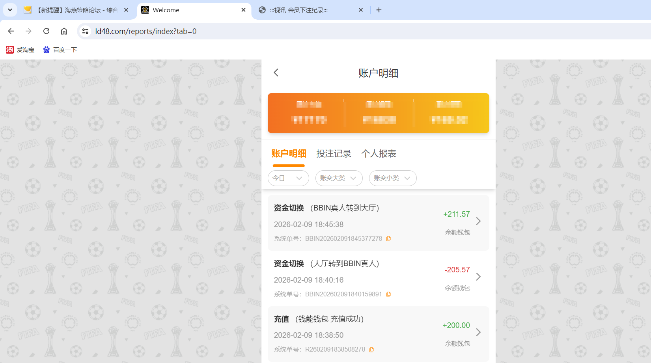
Task: Go back using the 账户明细 page back arrow
Action: point(276,73)
